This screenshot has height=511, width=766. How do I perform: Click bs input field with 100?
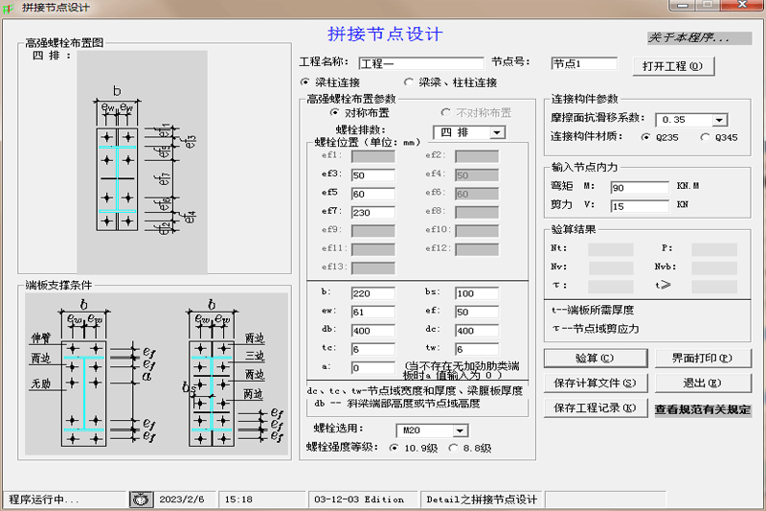pos(477,293)
